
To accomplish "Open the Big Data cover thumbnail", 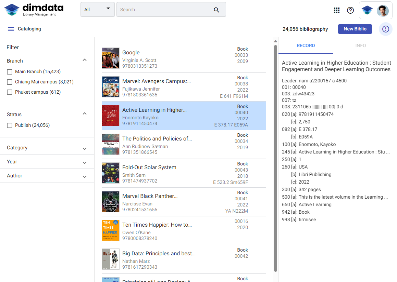I will [x=110, y=259].
